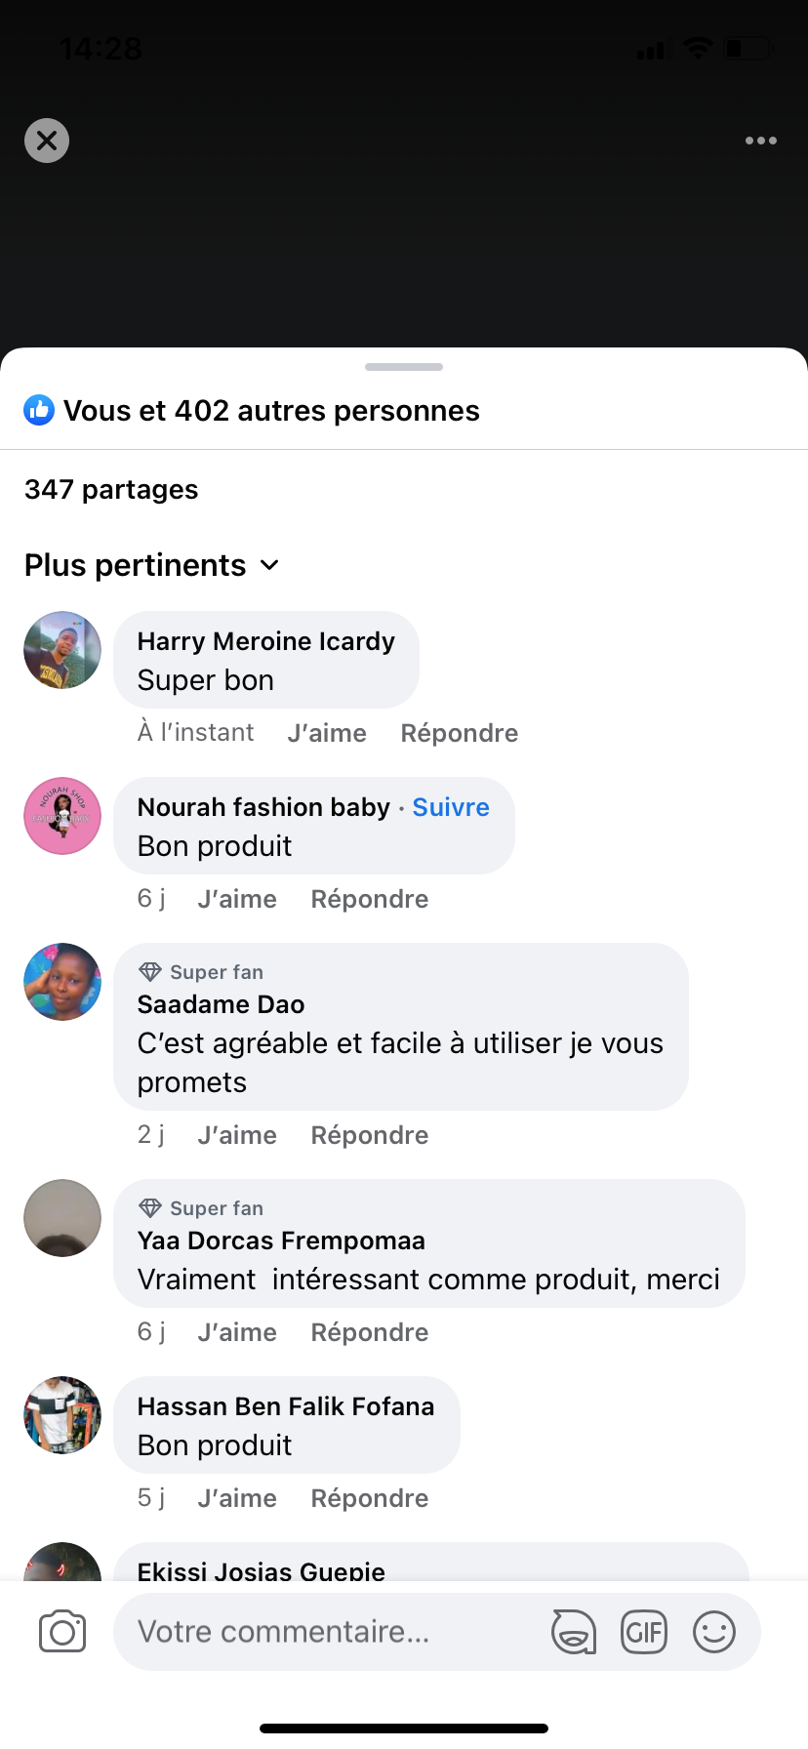Tap the camera icon beside the comment field

(62, 1631)
